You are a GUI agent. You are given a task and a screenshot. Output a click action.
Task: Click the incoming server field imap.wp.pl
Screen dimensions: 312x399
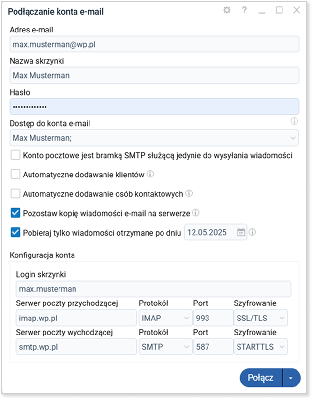click(76, 318)
